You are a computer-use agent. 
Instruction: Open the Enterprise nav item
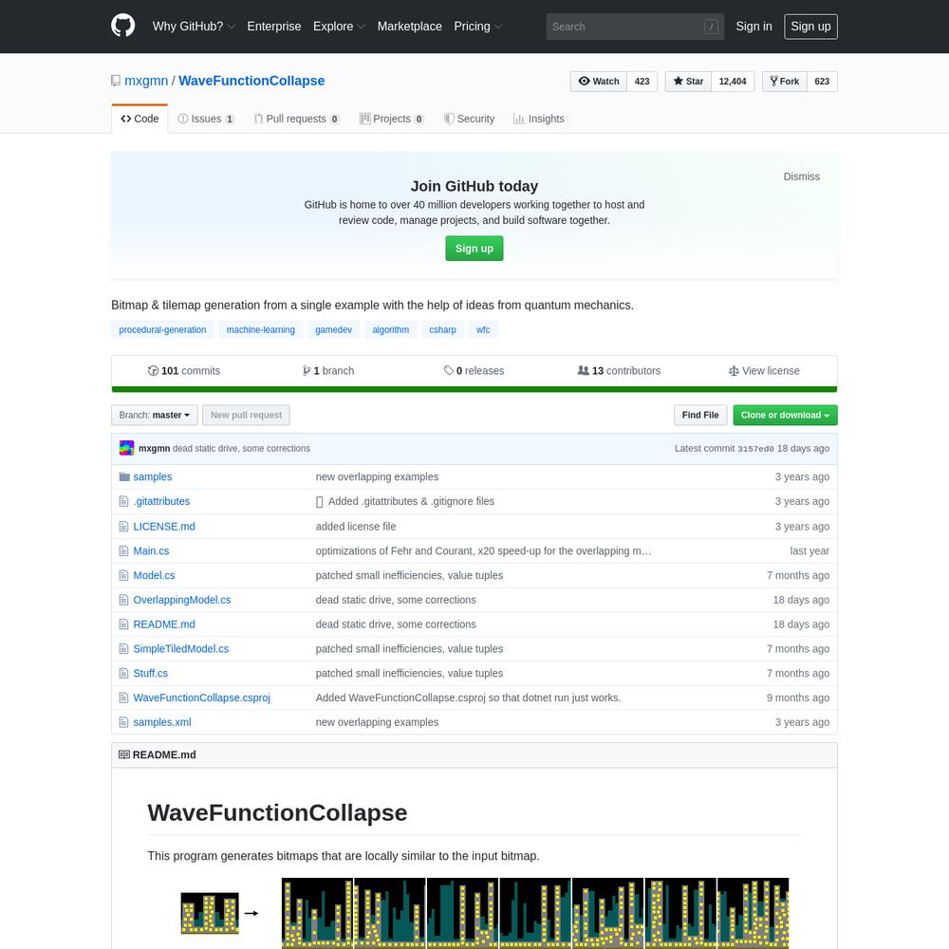(x=274, y=27)
